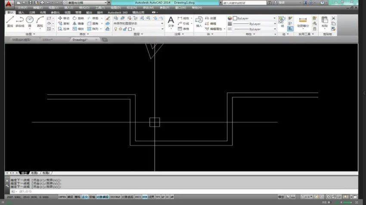Toggle the INFER constraints status button
Image resolution: width=366 pixels, height=205 pixels.
pyautogui.click(x=62, y=197)
